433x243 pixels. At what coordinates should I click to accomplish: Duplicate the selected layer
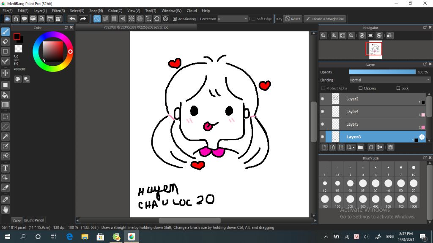[x=371, y=147]
